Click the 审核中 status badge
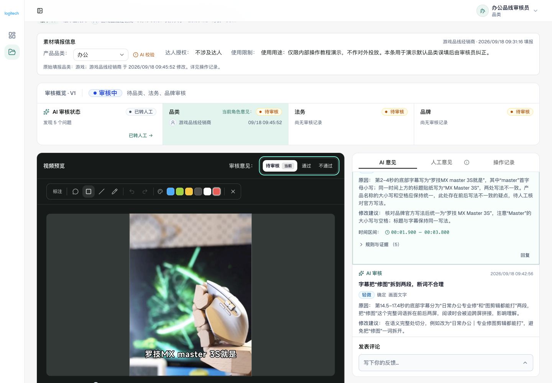 coord(105,93)
